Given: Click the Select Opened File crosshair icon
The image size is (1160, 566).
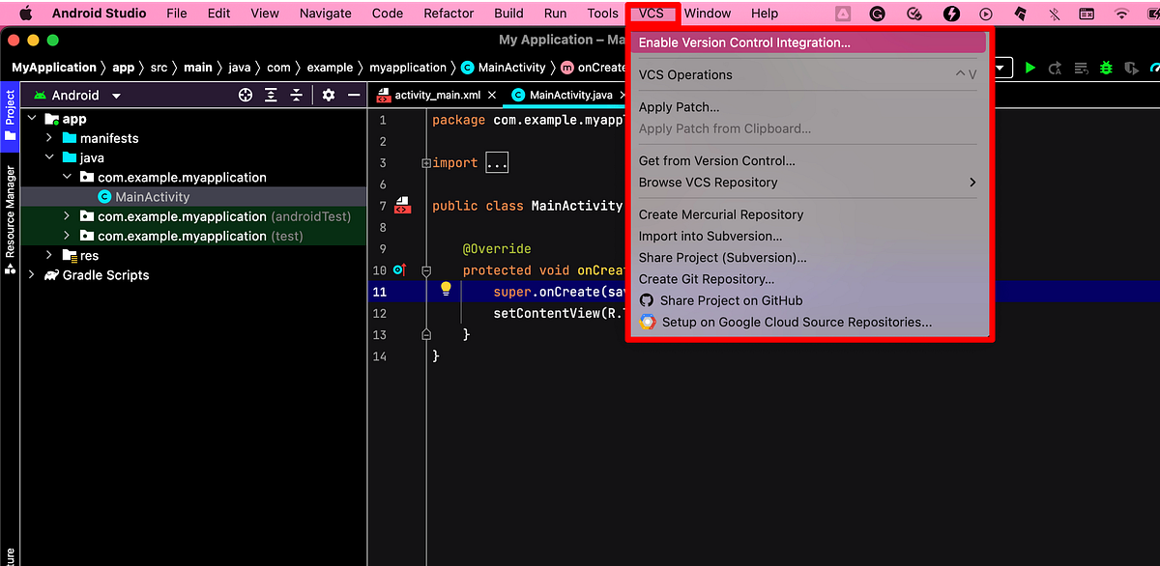Looking at the screenshot, I should click(x=246, y=95).
